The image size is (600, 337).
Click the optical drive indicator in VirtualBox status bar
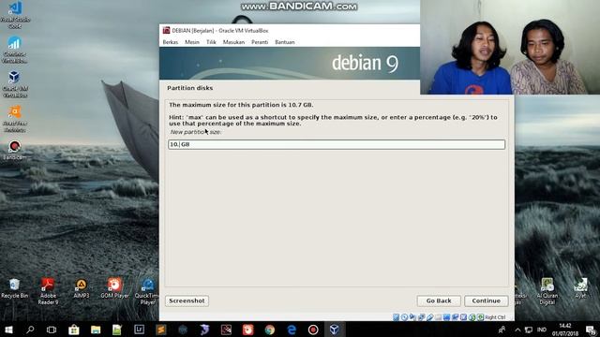[404, 317]
